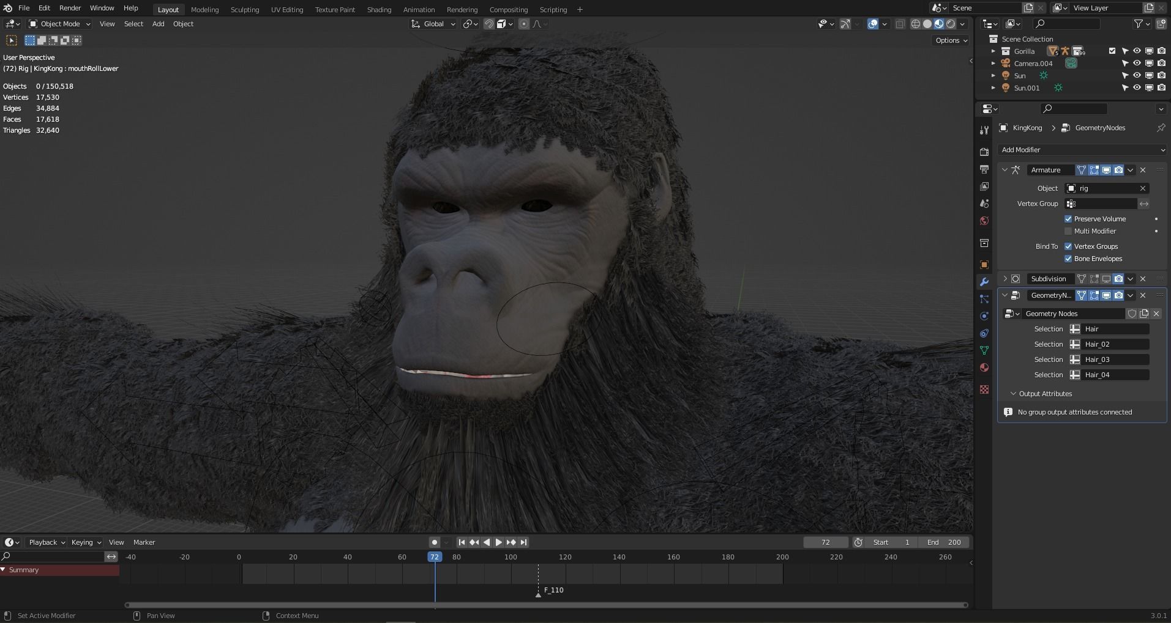Viewport: 1171px width, 623px height.
Task: Pin the properties editor context
Action: click(1161, 128)
